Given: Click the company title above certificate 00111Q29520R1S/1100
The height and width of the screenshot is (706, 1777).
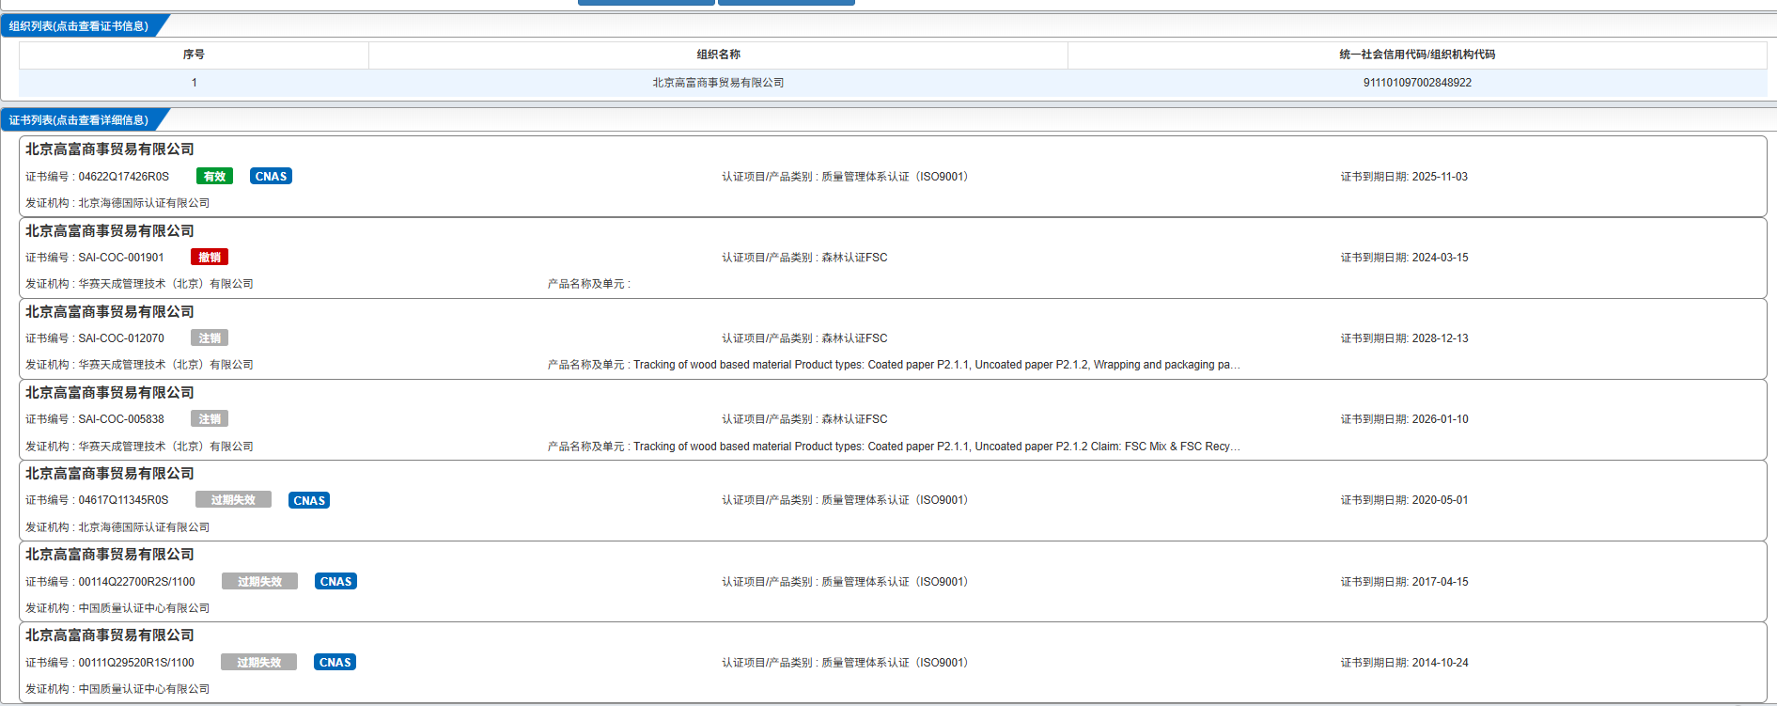Looking at the screenshot, I should (109, 635).
